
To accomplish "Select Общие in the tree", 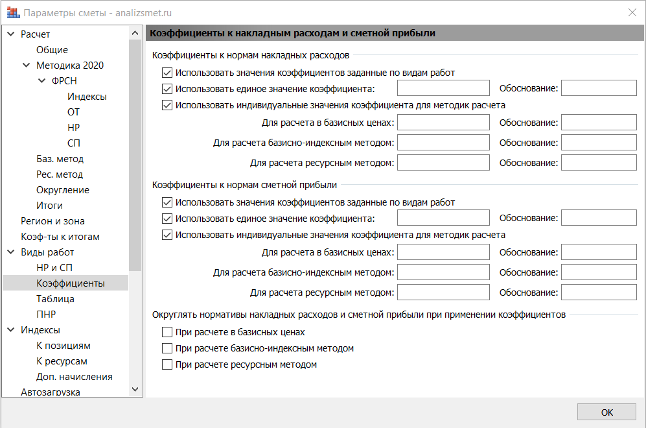I will (x=52, y=50).
